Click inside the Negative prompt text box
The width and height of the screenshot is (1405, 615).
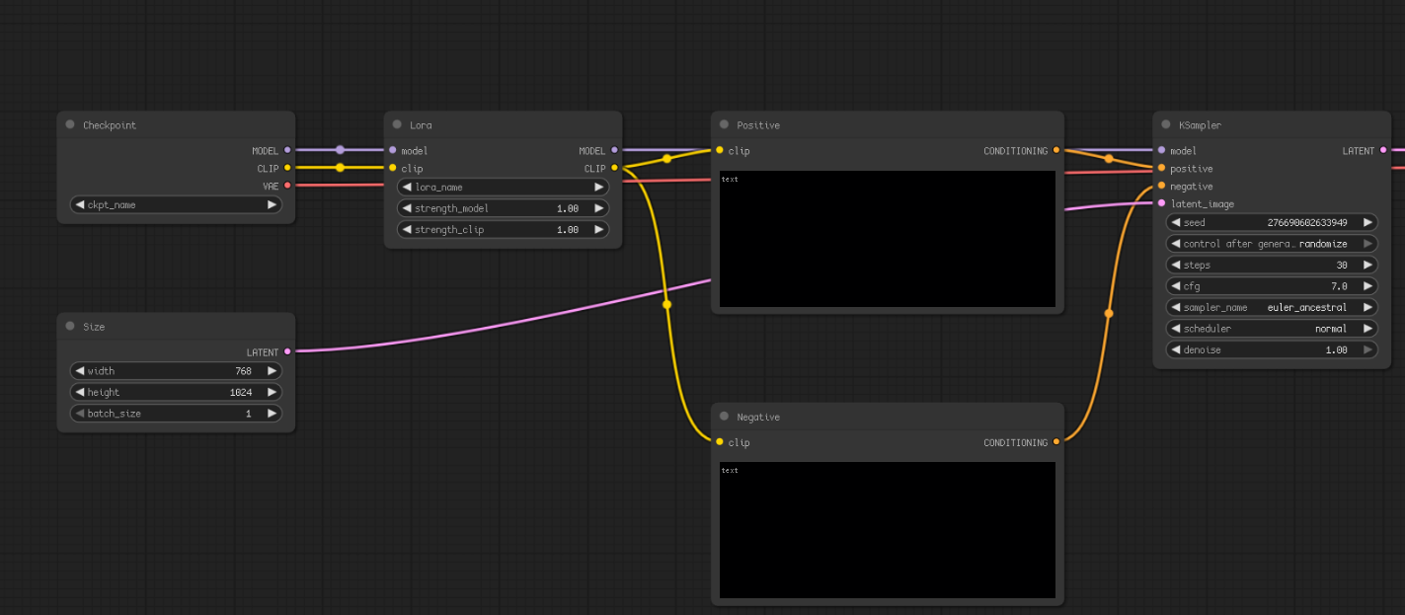click(888, 530)
